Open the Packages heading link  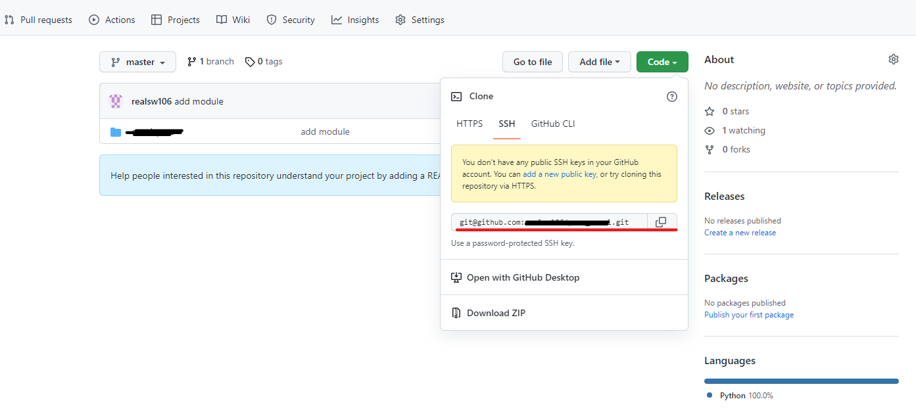coord(726,278)
